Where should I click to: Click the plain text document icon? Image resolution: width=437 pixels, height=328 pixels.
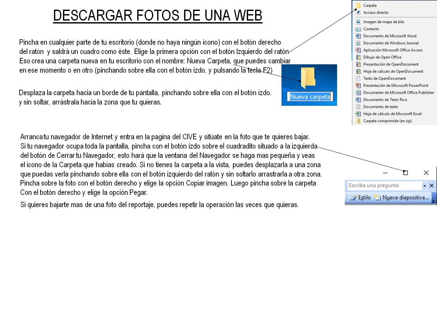point(358,107)
